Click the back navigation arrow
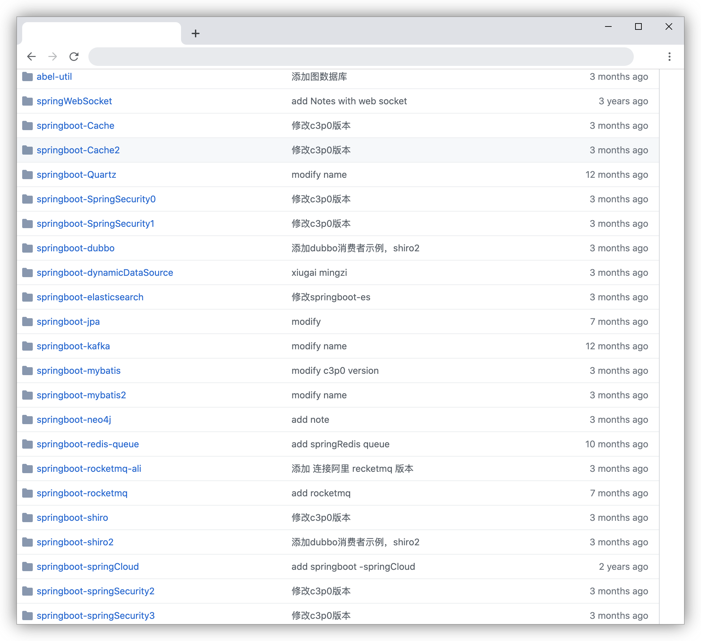Image resolution: width=701 pixels, height=641 pixels. [32, 56]
